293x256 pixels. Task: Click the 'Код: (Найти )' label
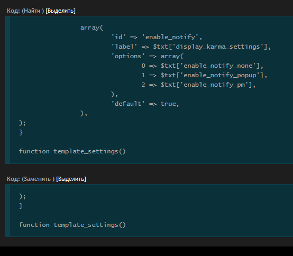click(x=25, y=11)
